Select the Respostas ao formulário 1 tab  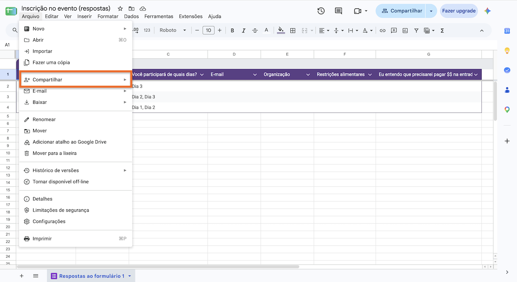[x=91, y=276]
